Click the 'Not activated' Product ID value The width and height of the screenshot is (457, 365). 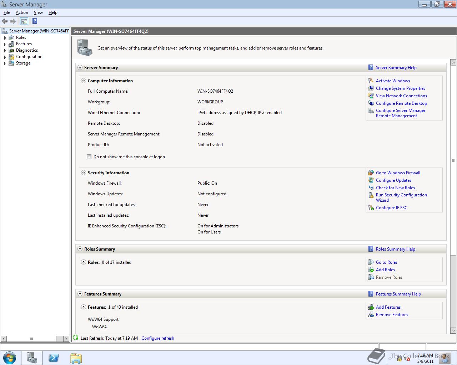tap(210, 145)
